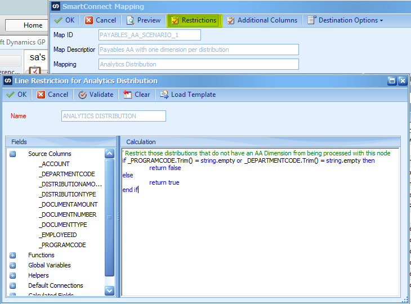Click the Fields panel header
The height and width of the screenshot is (304, 411).
61,142
